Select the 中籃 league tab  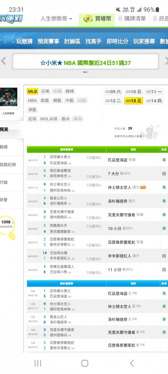[x=70, y=100]
